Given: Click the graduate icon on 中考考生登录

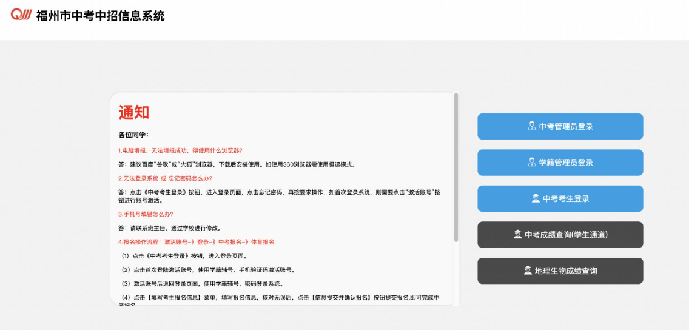Looking at the screenshot, I should pyautogui.click(x=536, y=198).
